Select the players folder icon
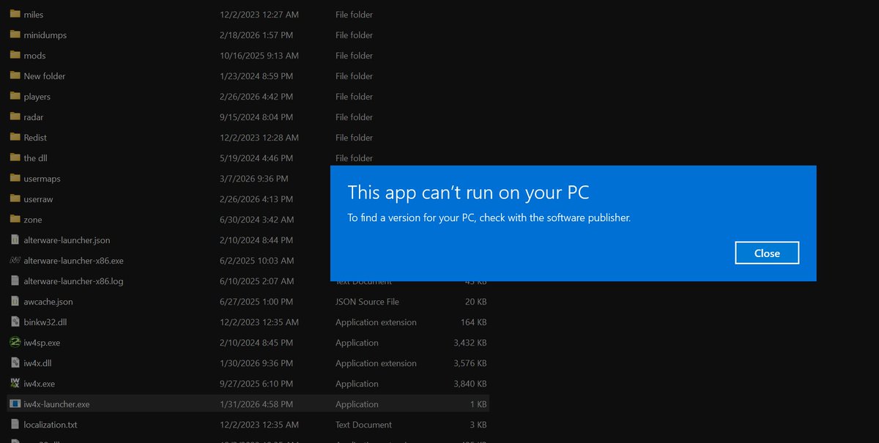 (x=15, y=96)
